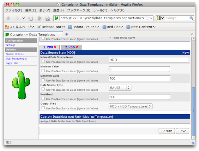The width and height of the screenshot is (199, 151).
Task: Click the search magnifier icon in the Google box
Action: click(191, 18)
